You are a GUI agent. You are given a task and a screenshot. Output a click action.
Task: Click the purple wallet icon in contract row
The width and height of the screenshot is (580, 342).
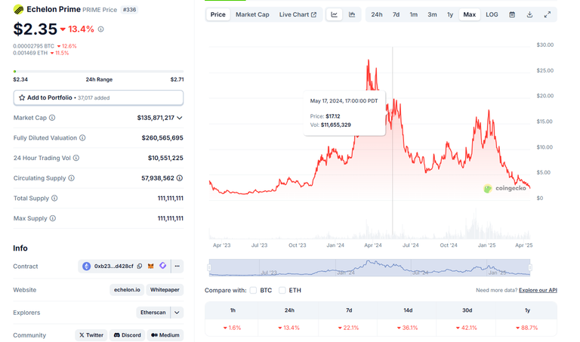[163, 266]
